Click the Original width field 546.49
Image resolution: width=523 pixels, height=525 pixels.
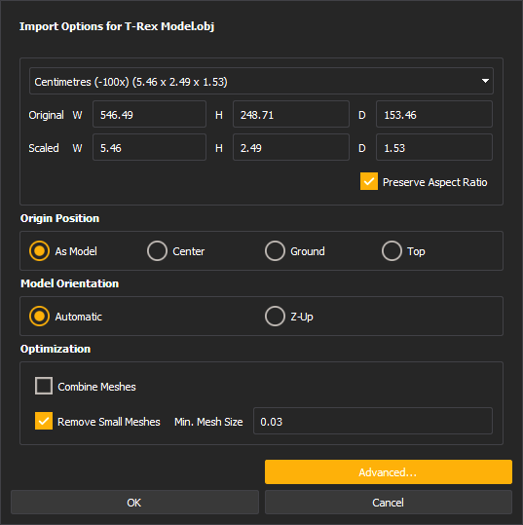coord(149,114)
